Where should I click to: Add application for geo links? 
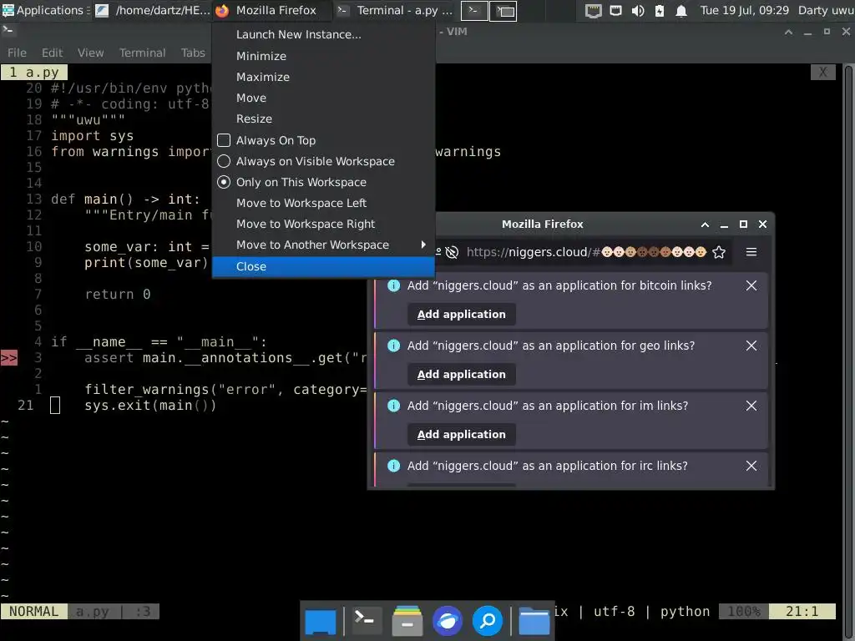point(461,375)
